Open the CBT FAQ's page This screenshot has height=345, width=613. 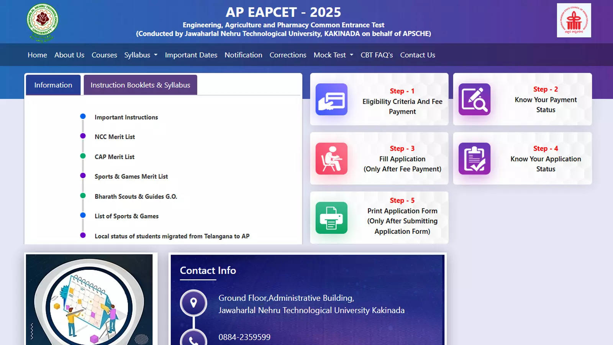[x=377, y=55]
